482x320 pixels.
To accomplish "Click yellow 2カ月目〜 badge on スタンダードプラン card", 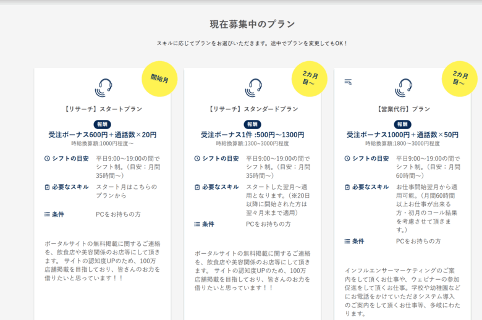I will pos(310,79).
